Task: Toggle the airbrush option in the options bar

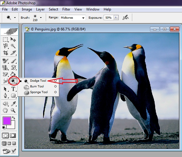Action: click(x=125, y=17)
